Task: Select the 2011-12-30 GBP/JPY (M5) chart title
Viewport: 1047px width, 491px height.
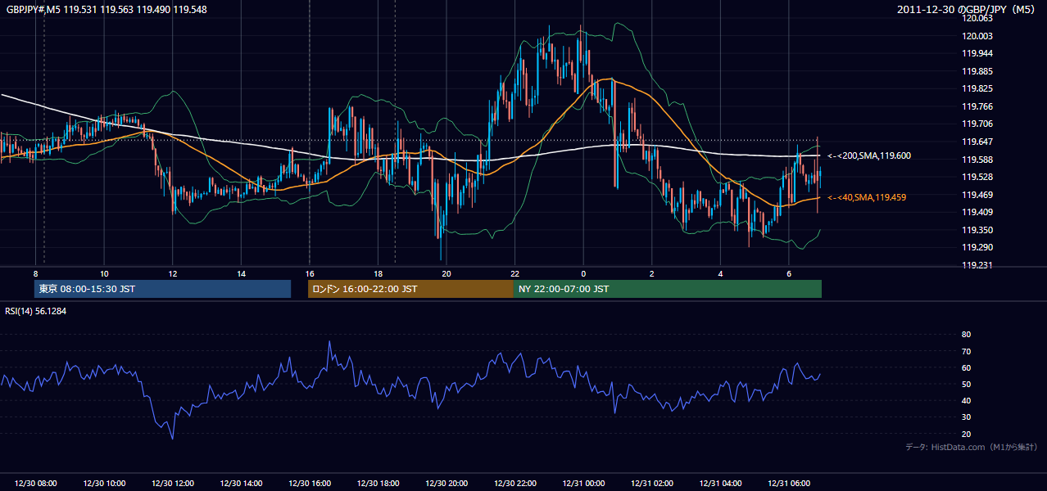Action: tap(968, 9)
